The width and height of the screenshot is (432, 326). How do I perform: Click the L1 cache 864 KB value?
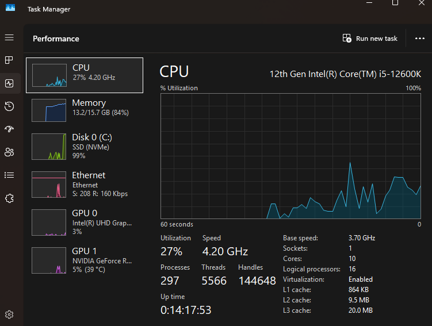[358, 290]
